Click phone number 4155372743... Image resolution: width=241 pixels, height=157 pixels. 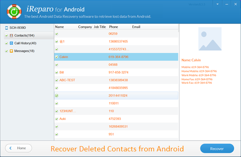tap(119, 49)
